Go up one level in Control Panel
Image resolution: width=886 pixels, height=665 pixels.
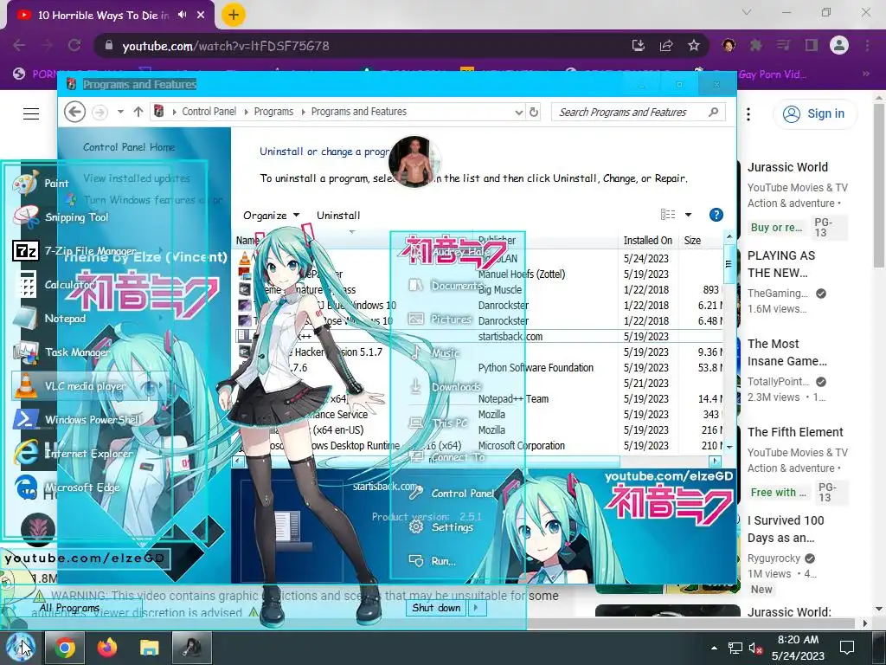pos(138,112)
